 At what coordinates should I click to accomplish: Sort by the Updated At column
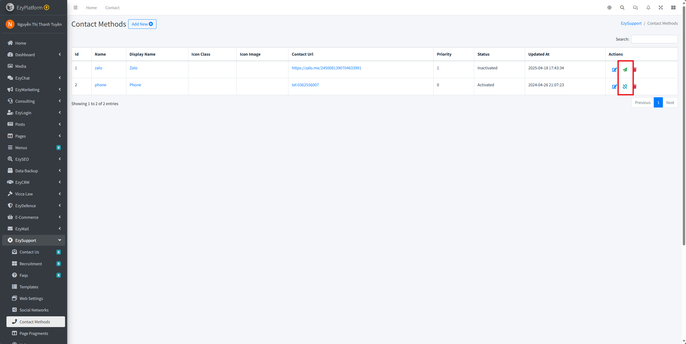(x=565, y=54)
